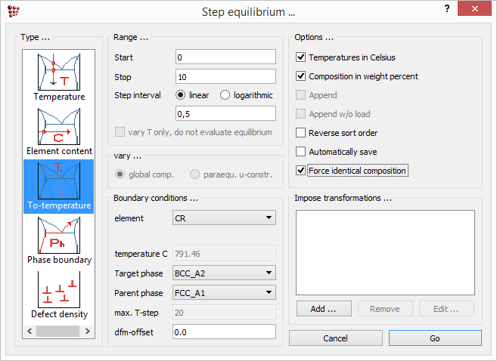
Task: Uncheck Temperatures in Celsius
Action: click(301, 57)
